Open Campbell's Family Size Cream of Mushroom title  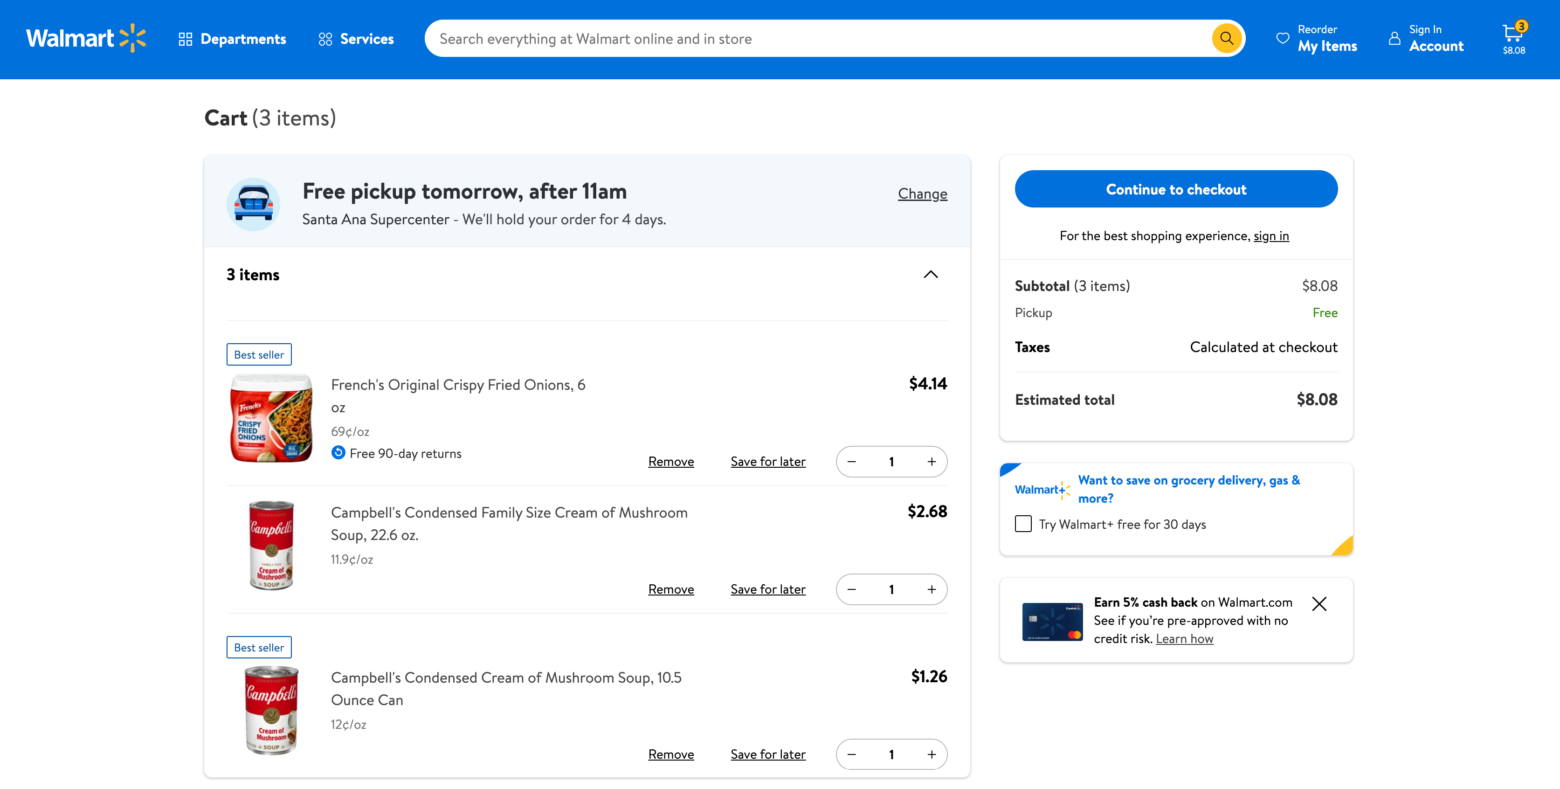(x=509, y=524)
